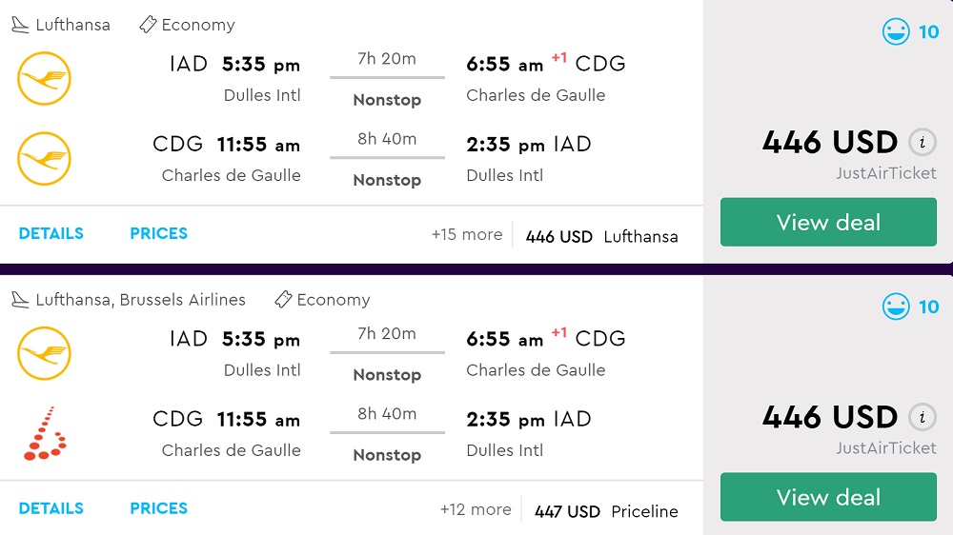Image resolution: width=953 pixels, height=535 pixels.
Task: Click the first result's price info icon
Action: [921, 143]
